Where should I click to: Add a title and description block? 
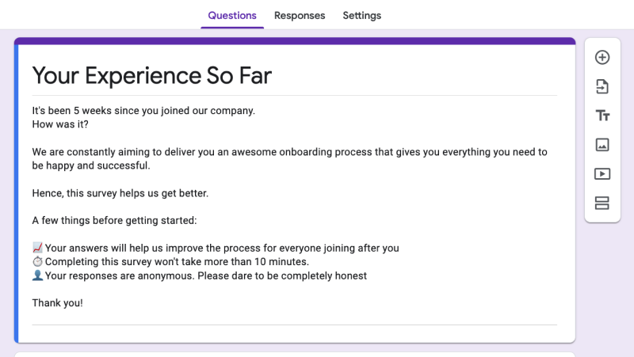[602, 116]
